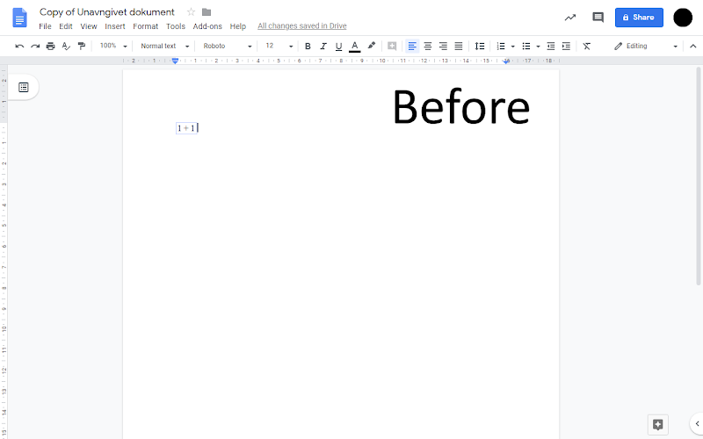
Task: Open the Normal text style dropdown
Action: (x=165, y=46)
